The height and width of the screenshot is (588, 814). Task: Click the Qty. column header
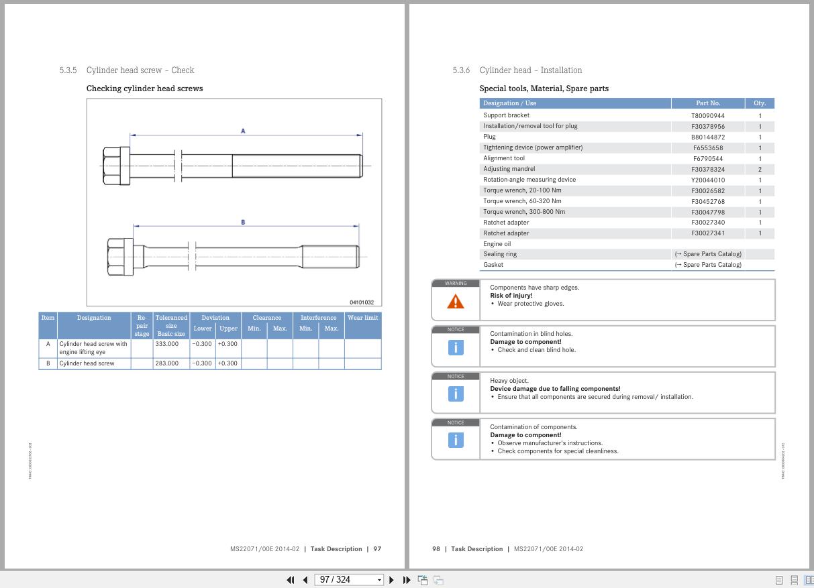click(x=760, y=103)
